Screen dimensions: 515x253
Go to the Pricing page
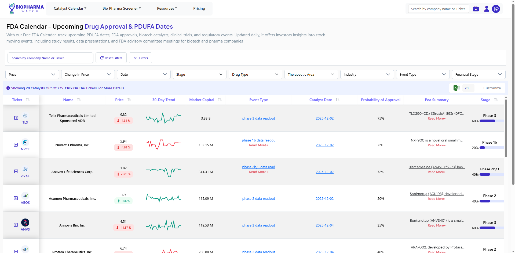pyautogui.click(x=199, y=8)
